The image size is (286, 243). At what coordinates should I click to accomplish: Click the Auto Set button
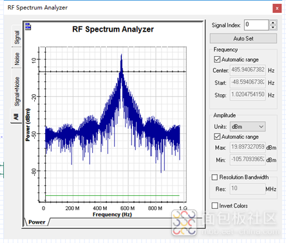[x=243, y=39]
